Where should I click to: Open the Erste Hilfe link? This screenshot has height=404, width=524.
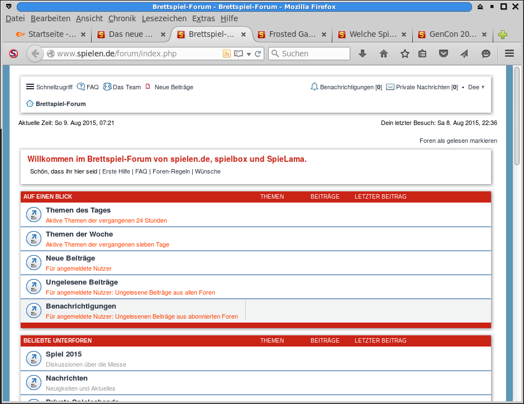[x=116, y=171]
